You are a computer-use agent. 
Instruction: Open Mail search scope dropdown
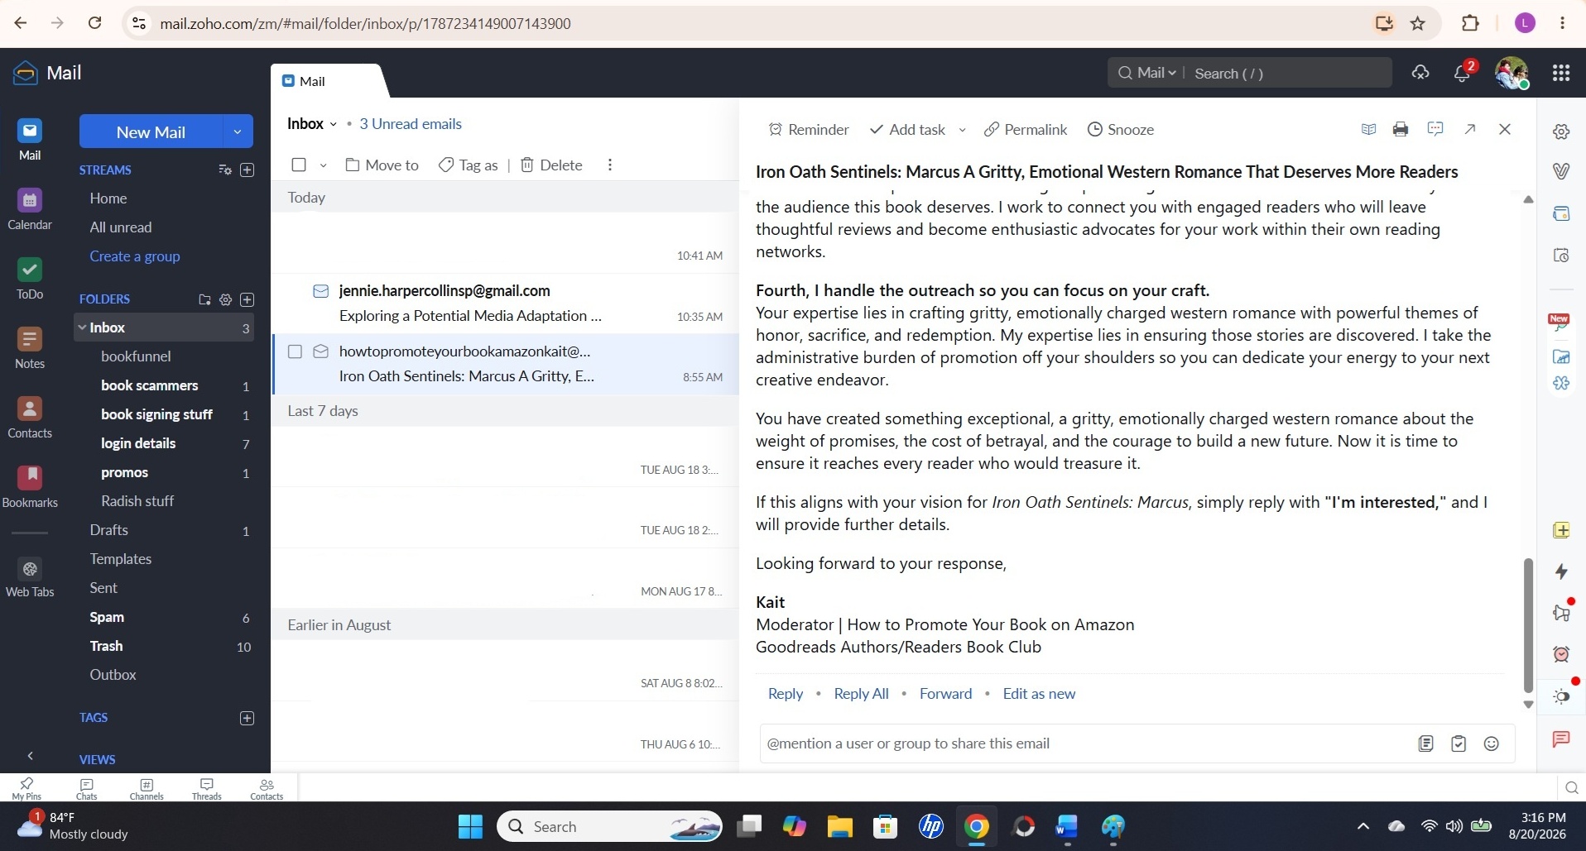[x=1156, y=73]
